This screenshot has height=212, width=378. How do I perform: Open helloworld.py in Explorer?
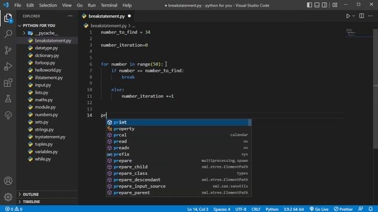tap(48, 70)
